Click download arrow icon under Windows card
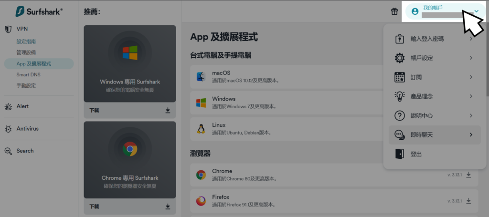The height and width of the screenshot is (217, 489). click(x=168, y=110)
